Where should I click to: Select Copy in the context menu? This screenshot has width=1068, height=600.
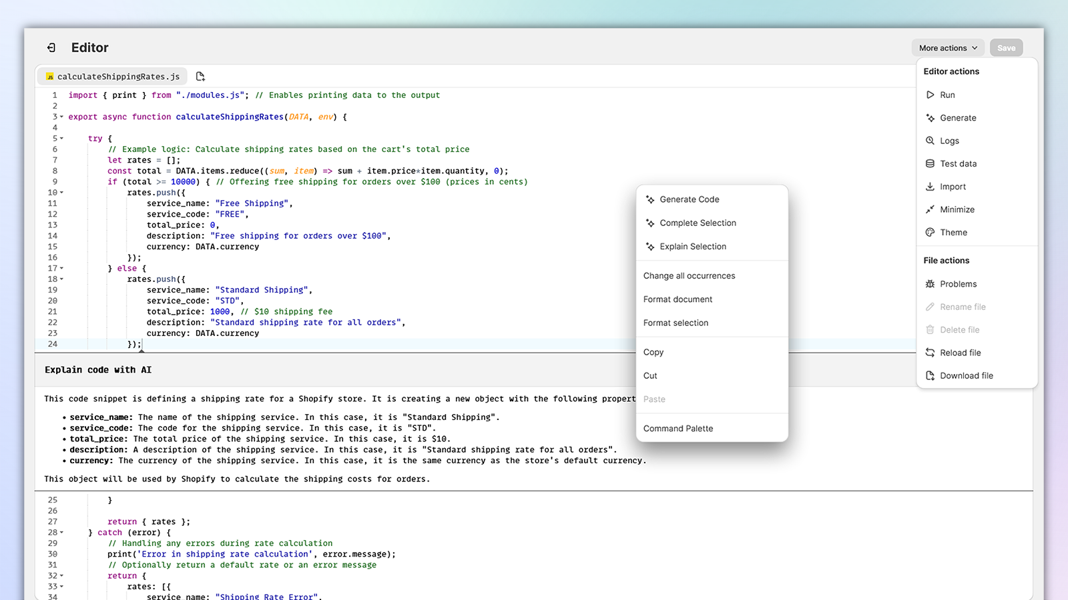712,352
